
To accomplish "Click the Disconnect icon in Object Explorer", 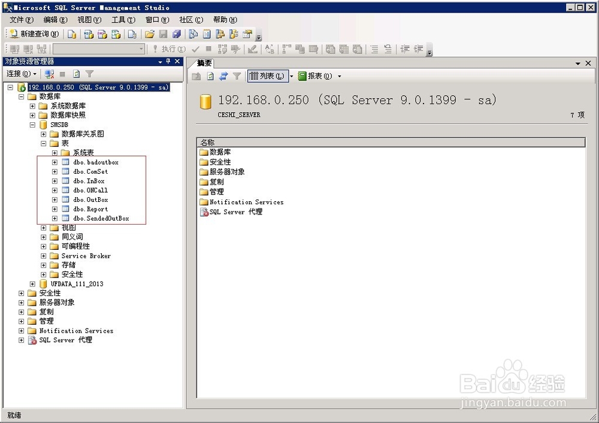I will [49, 74].
